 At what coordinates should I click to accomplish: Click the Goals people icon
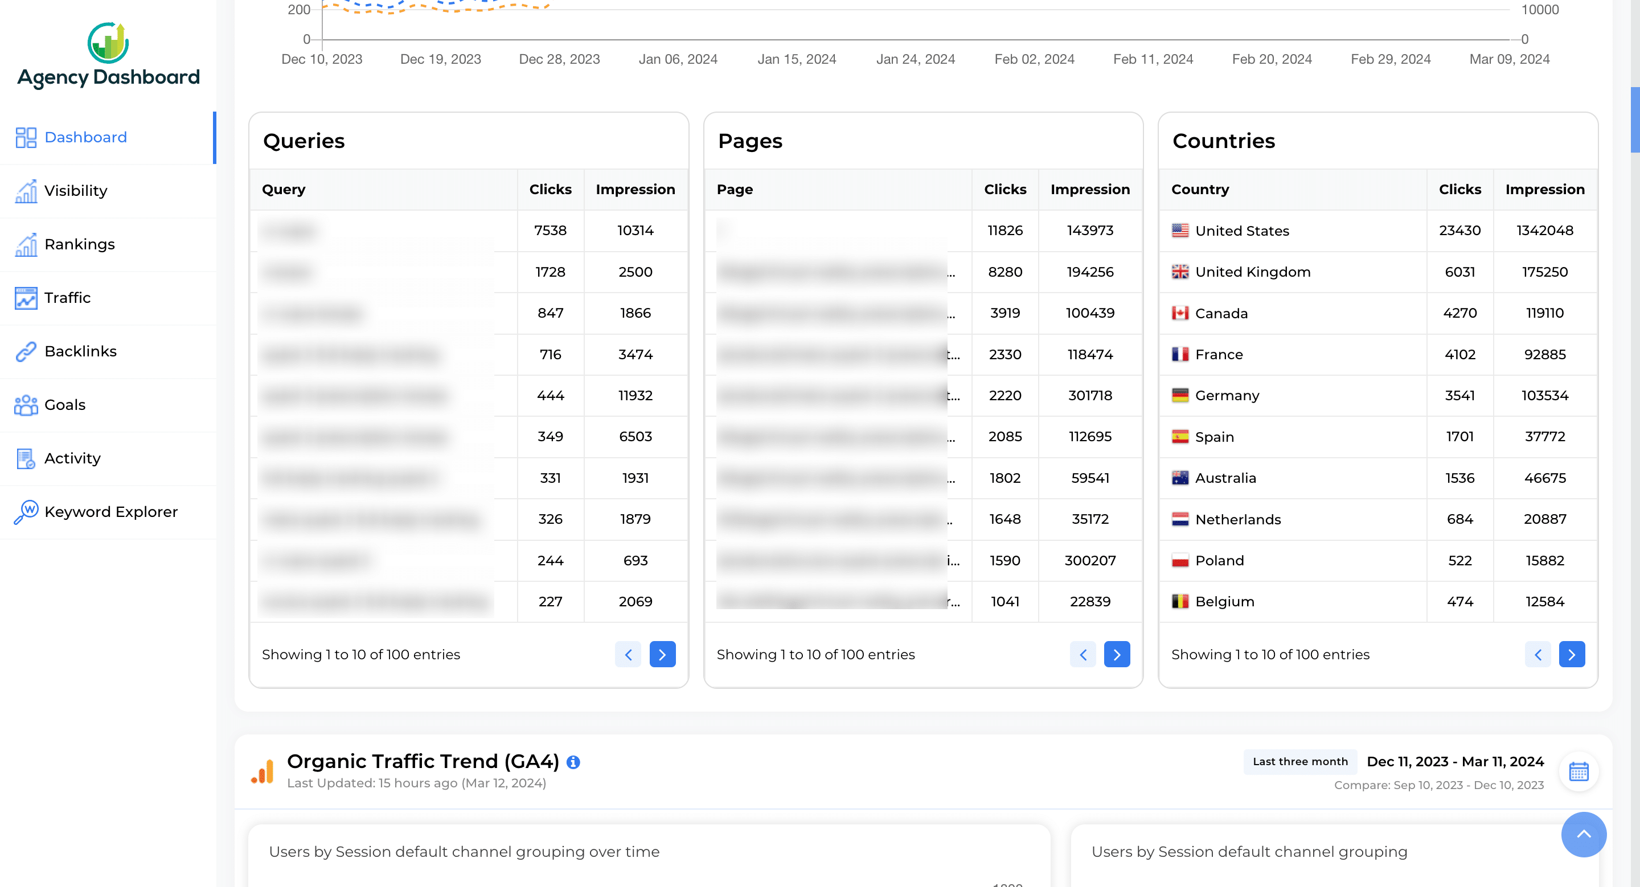point(26,405)
